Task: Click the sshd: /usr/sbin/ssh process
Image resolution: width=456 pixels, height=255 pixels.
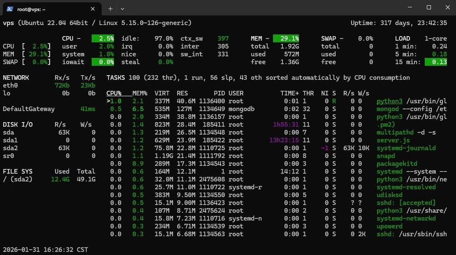Action: tap(411, 234)
